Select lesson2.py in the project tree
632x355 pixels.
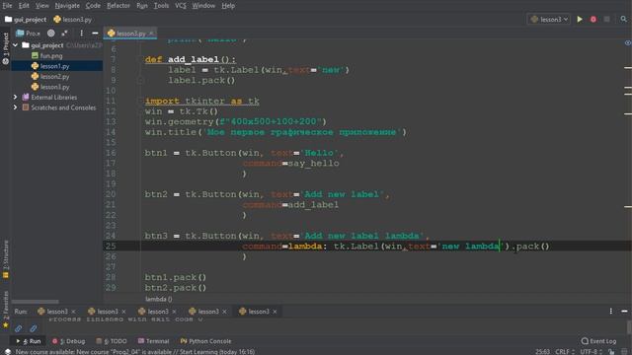point(55,77)
